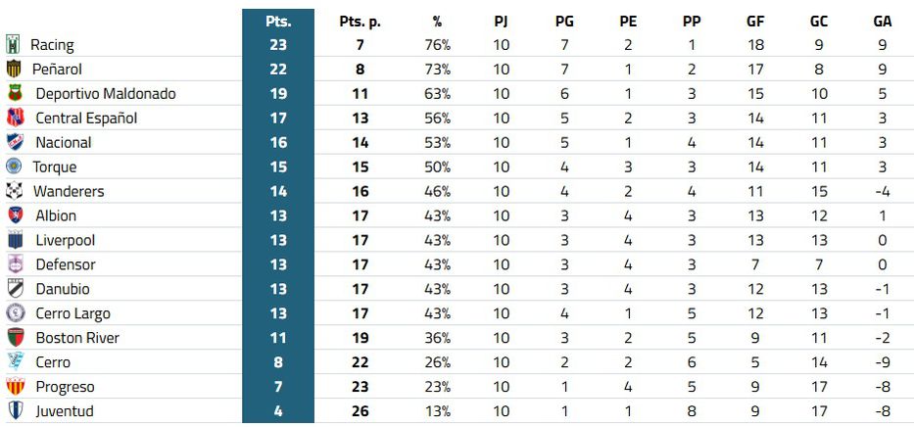Click the Racing club crest icon
Image resolution: width=914 pixels, height=427 pixels.
pyautogui.click(x=15, y=45)
